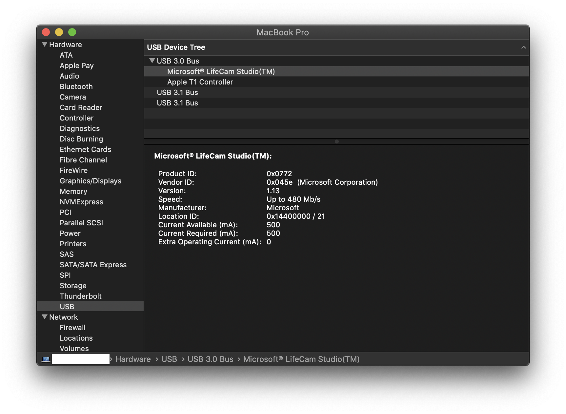Click USB in the path bar

click(x=169, y=359)
